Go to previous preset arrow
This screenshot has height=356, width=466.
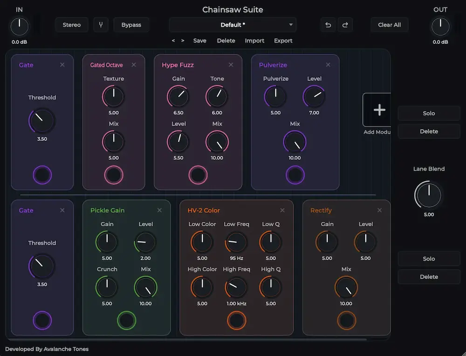click(173, 40)
